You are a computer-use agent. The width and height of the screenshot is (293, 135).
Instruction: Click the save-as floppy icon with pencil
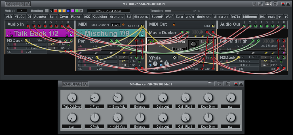pos(261,4)
